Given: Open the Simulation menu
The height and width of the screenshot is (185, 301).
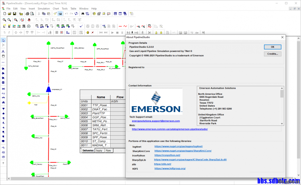Looking at the screenshot, I should point(44,9).
